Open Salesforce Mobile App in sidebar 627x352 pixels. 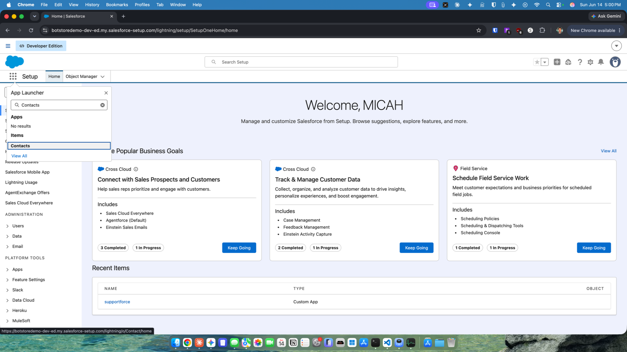tap(27, 172)
